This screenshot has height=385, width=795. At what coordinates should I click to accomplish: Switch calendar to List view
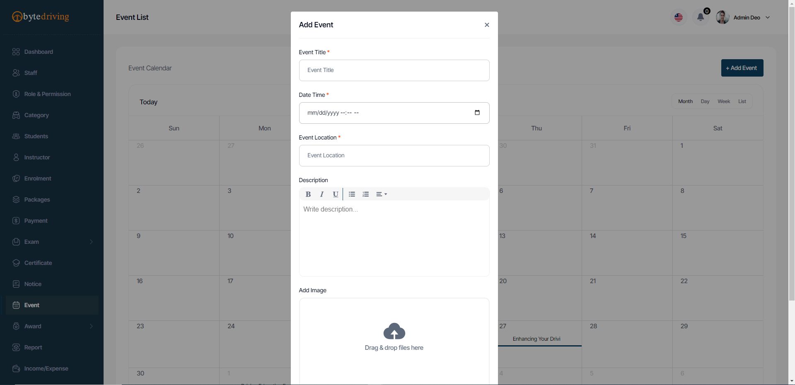742,101
